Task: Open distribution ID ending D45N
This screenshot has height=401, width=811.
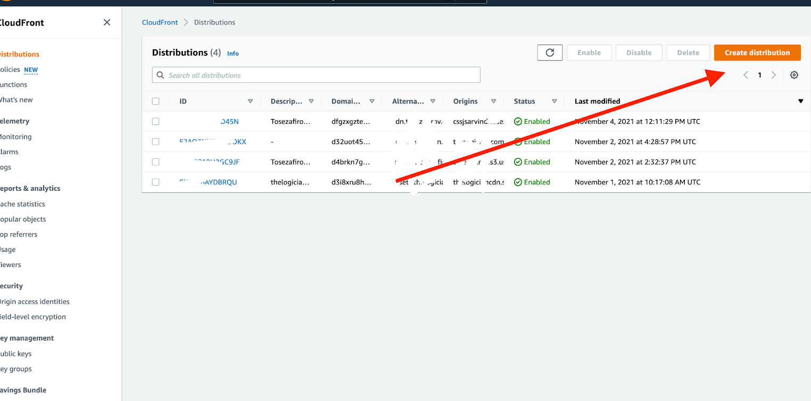Action: (x=229, y=121)
